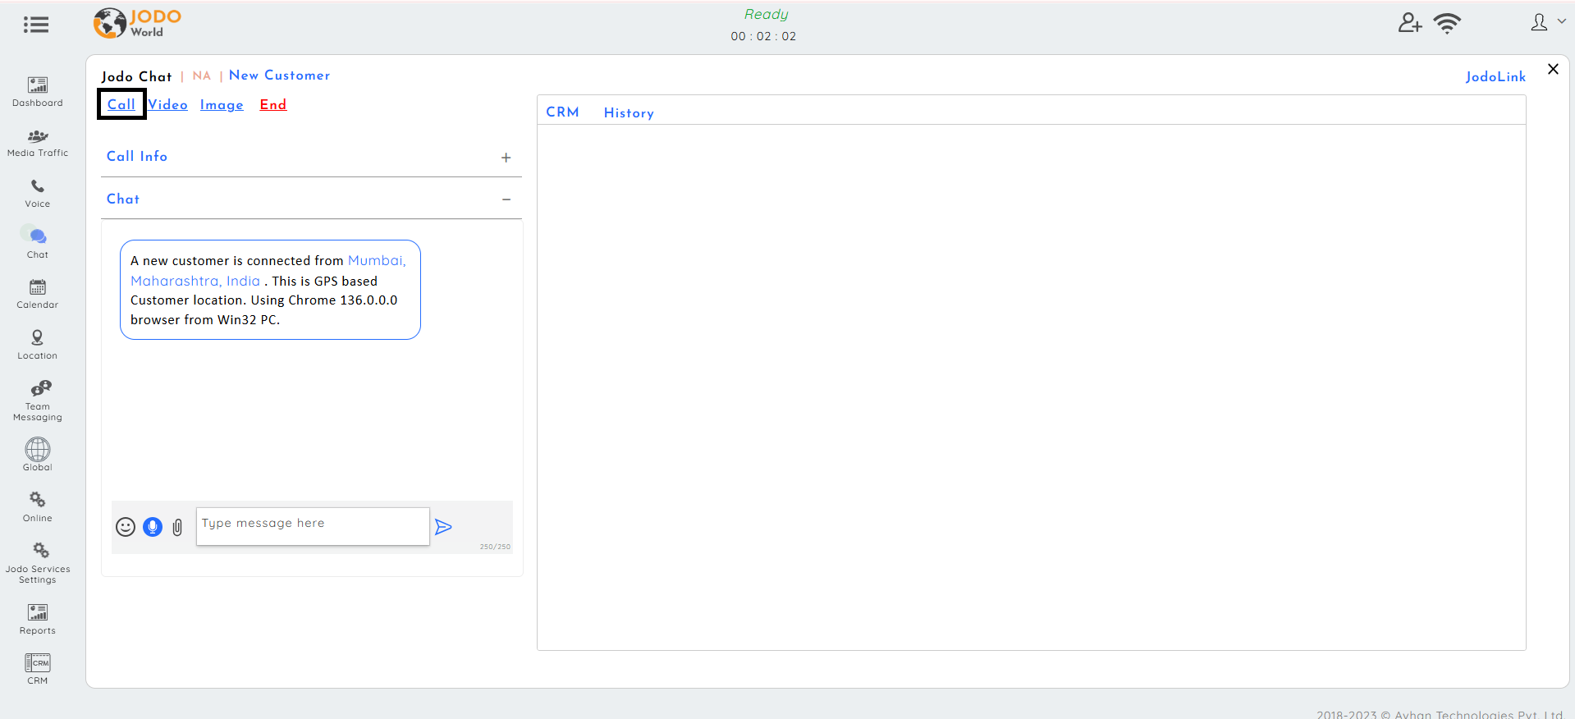
Task: Click the Mumbai, Maharashtra, India location link
Action: click(x=268, y=271)
